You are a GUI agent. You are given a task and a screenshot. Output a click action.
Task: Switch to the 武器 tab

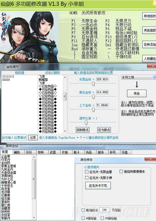(x=54, y=152)
